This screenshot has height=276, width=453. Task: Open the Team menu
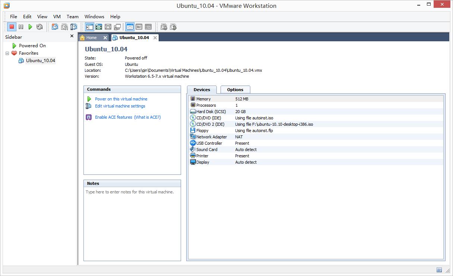coord(73,16)
